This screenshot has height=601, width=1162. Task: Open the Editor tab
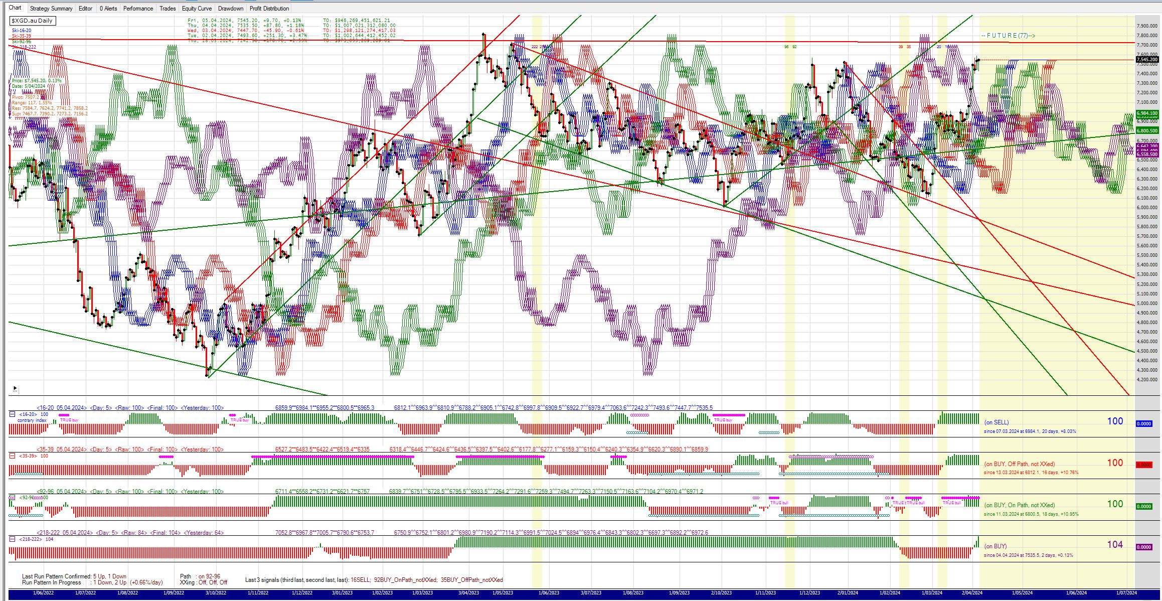pos(85,9)
